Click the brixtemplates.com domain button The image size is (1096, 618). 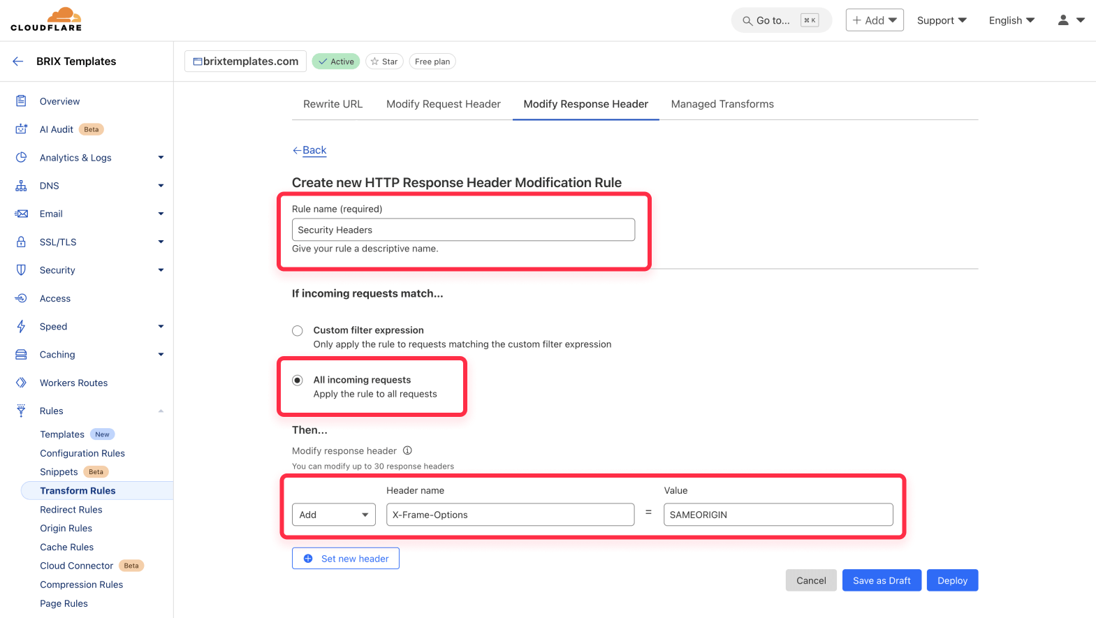point(245,61)
